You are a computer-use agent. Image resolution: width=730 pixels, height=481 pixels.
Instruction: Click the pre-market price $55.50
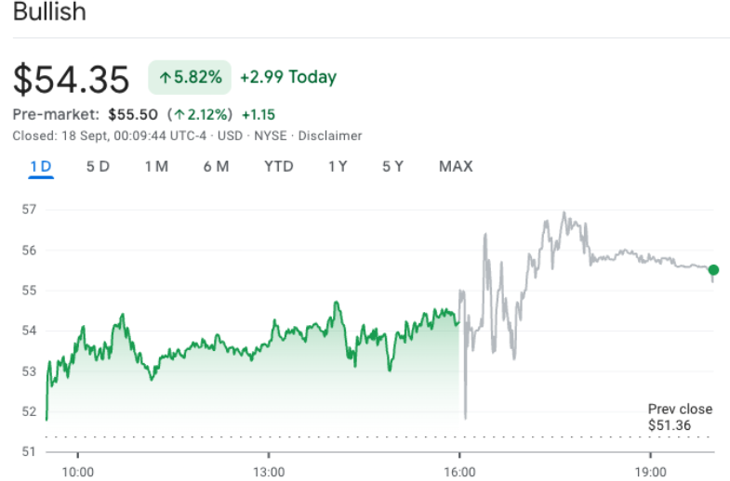pos(133,115)
